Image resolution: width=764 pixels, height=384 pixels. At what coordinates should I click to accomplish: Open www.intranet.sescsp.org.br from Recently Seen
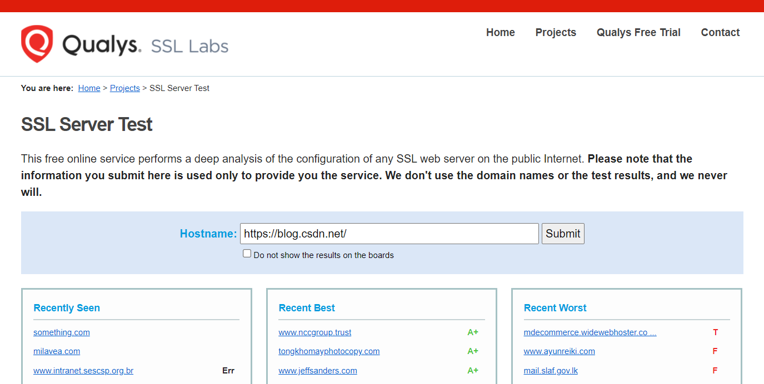tap(83, 370)
